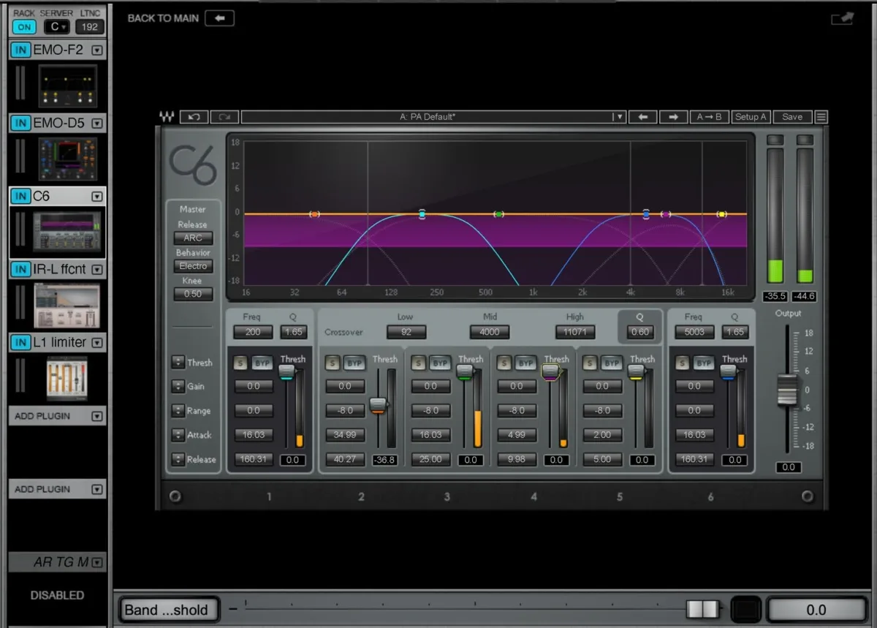Click the Electro behavior button
Viewport: 877px width, 628px height.
pos(193,266)
